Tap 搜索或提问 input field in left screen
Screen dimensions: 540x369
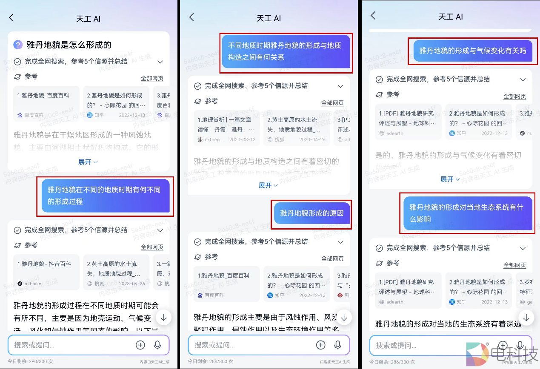pyautogui.click(x=72, y=345)
